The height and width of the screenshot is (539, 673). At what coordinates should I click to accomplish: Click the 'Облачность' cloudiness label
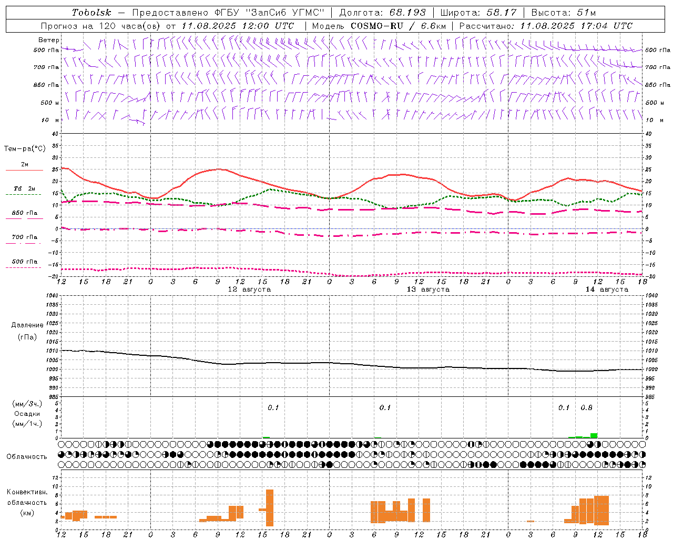[x=27, y=457]
